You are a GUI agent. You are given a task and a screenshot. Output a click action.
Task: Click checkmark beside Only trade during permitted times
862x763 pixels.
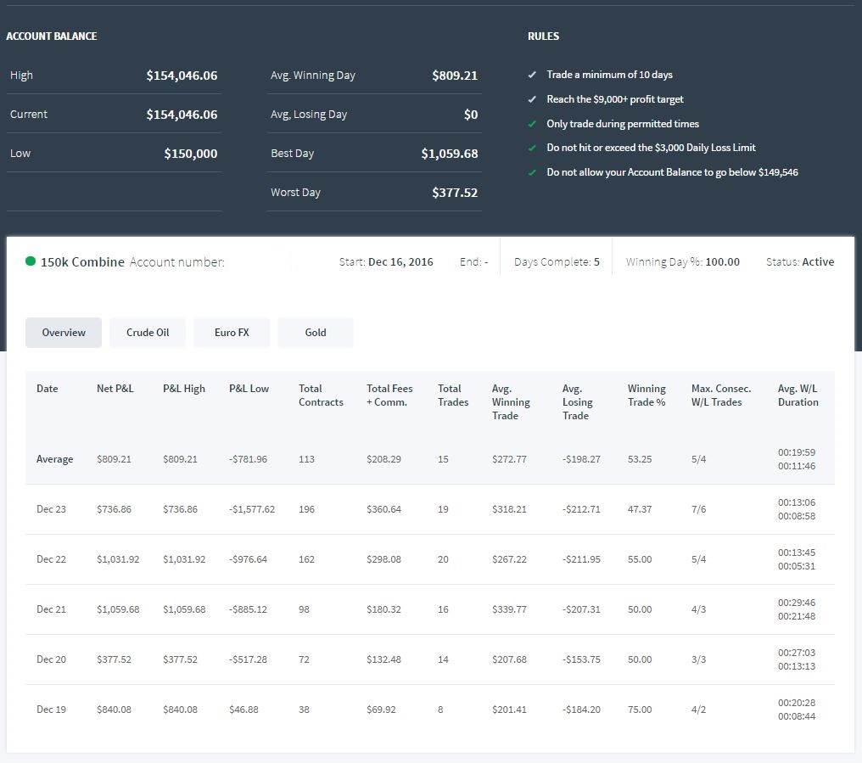[532, 124]
